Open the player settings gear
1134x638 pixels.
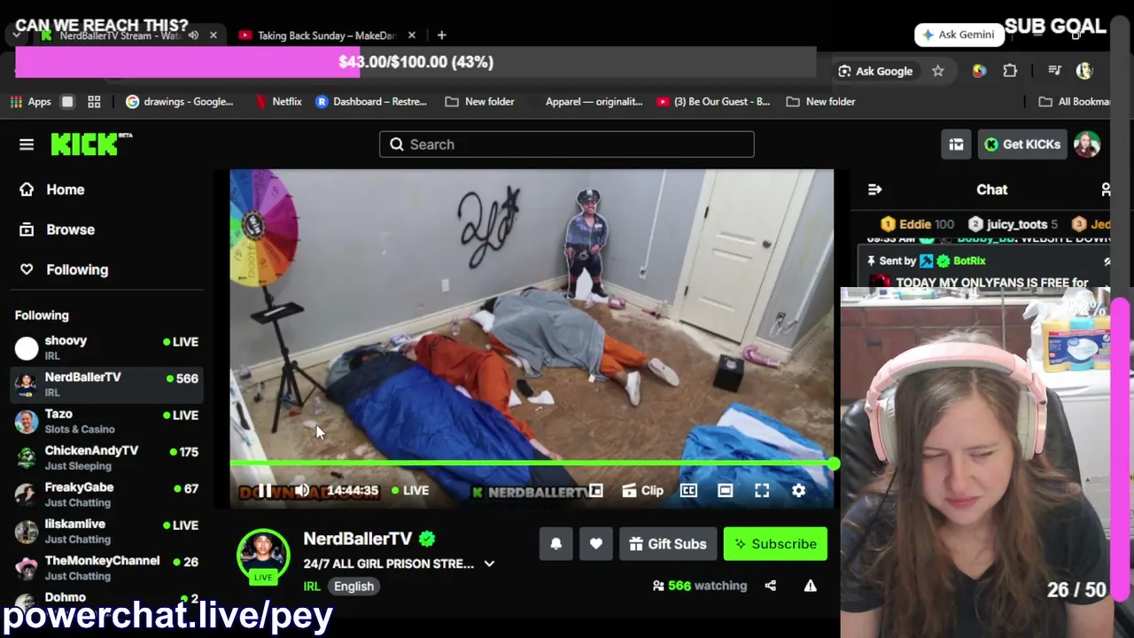[x=799, y=491]
